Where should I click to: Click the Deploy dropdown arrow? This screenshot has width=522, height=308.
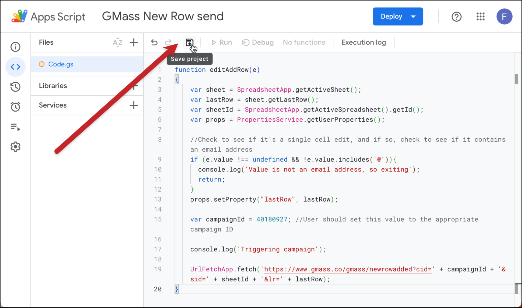coord(413,16)
